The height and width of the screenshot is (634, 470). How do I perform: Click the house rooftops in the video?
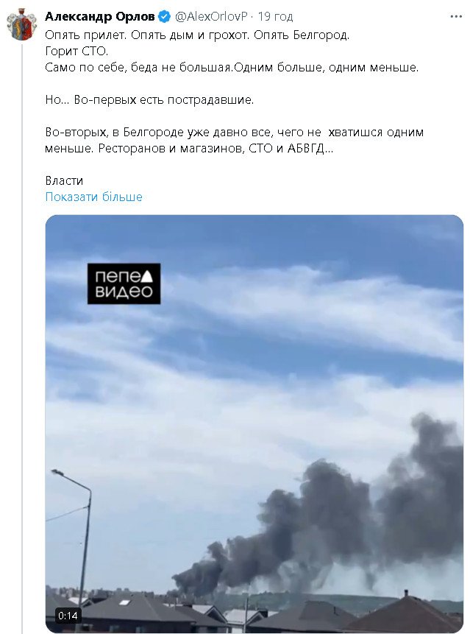[254, 613]
